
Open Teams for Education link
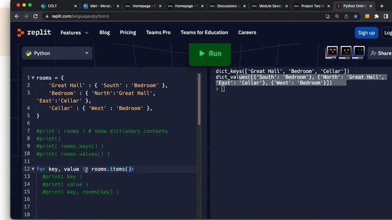tap(204, 32)
